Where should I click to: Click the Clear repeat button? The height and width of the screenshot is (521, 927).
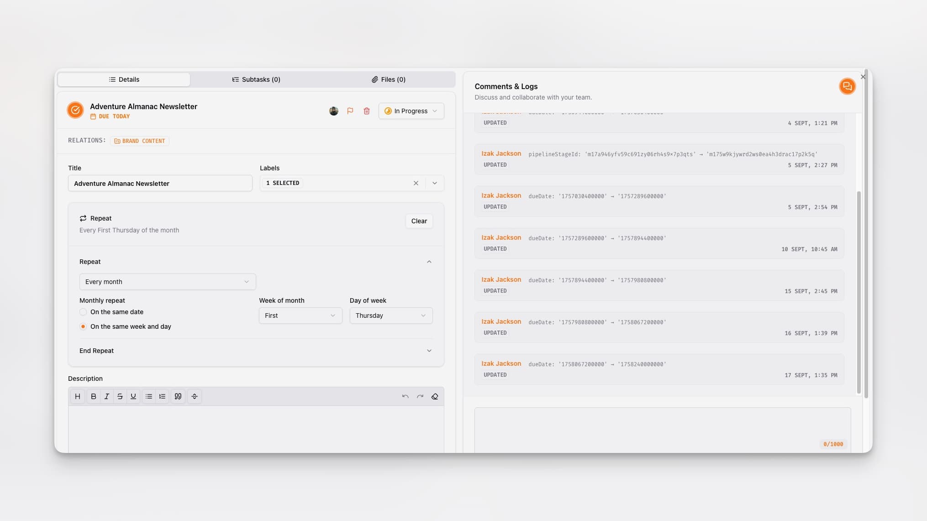tap(419, 221)
